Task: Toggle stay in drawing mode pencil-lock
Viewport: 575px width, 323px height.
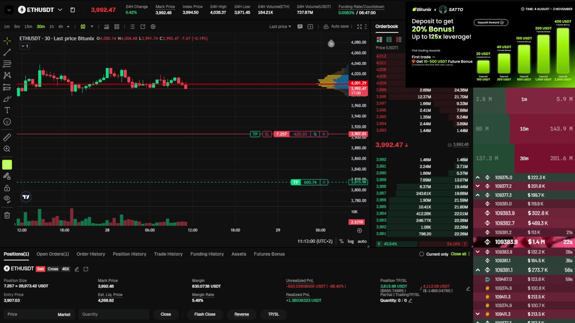Action: click(x=7, y=177)
